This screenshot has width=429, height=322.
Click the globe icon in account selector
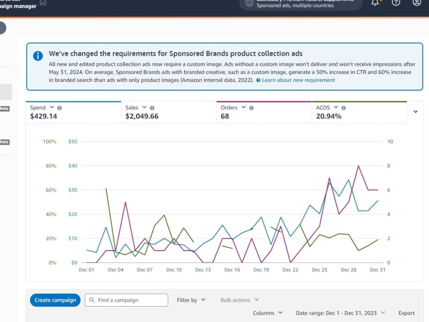tap(249, 3)
